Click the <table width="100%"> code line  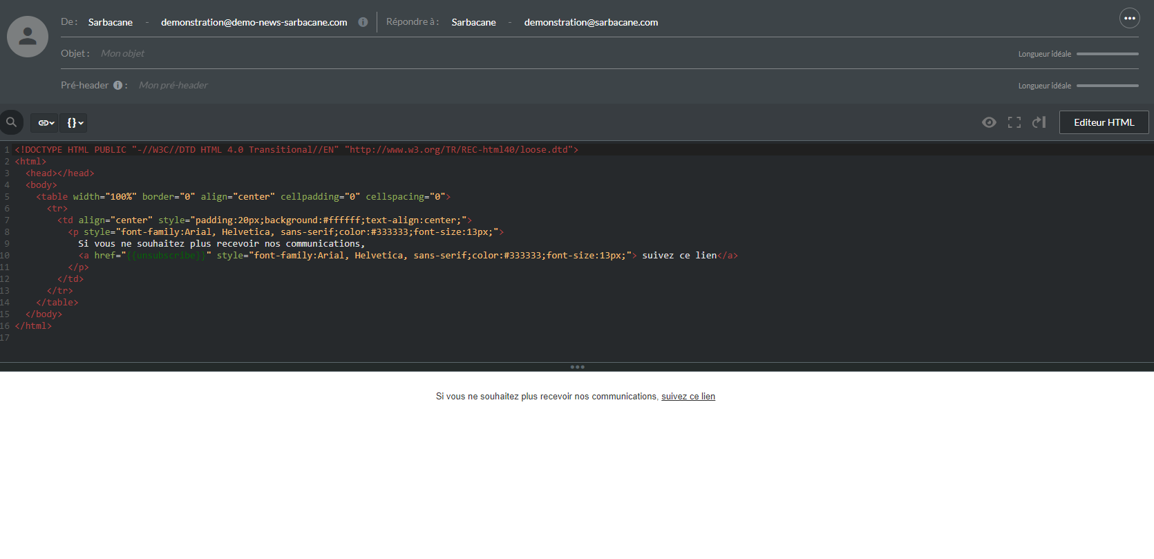pos(243,197)
